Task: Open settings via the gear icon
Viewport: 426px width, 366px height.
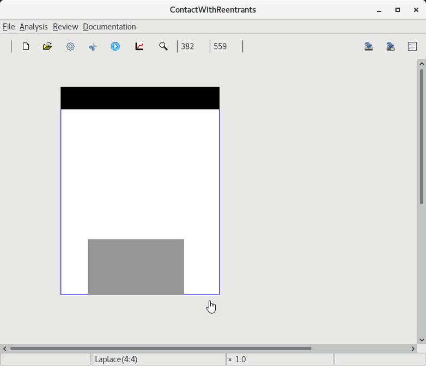Action: (70, 46)
